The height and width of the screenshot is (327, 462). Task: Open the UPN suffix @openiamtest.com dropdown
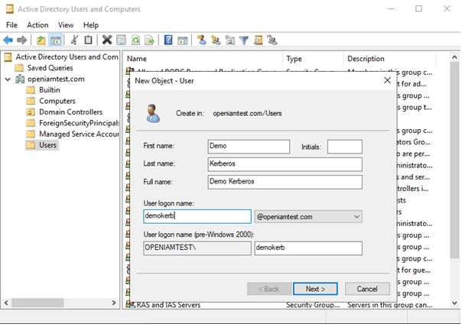coord(356,217)
